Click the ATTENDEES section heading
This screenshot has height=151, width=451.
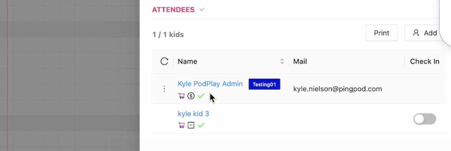(173, 10)
